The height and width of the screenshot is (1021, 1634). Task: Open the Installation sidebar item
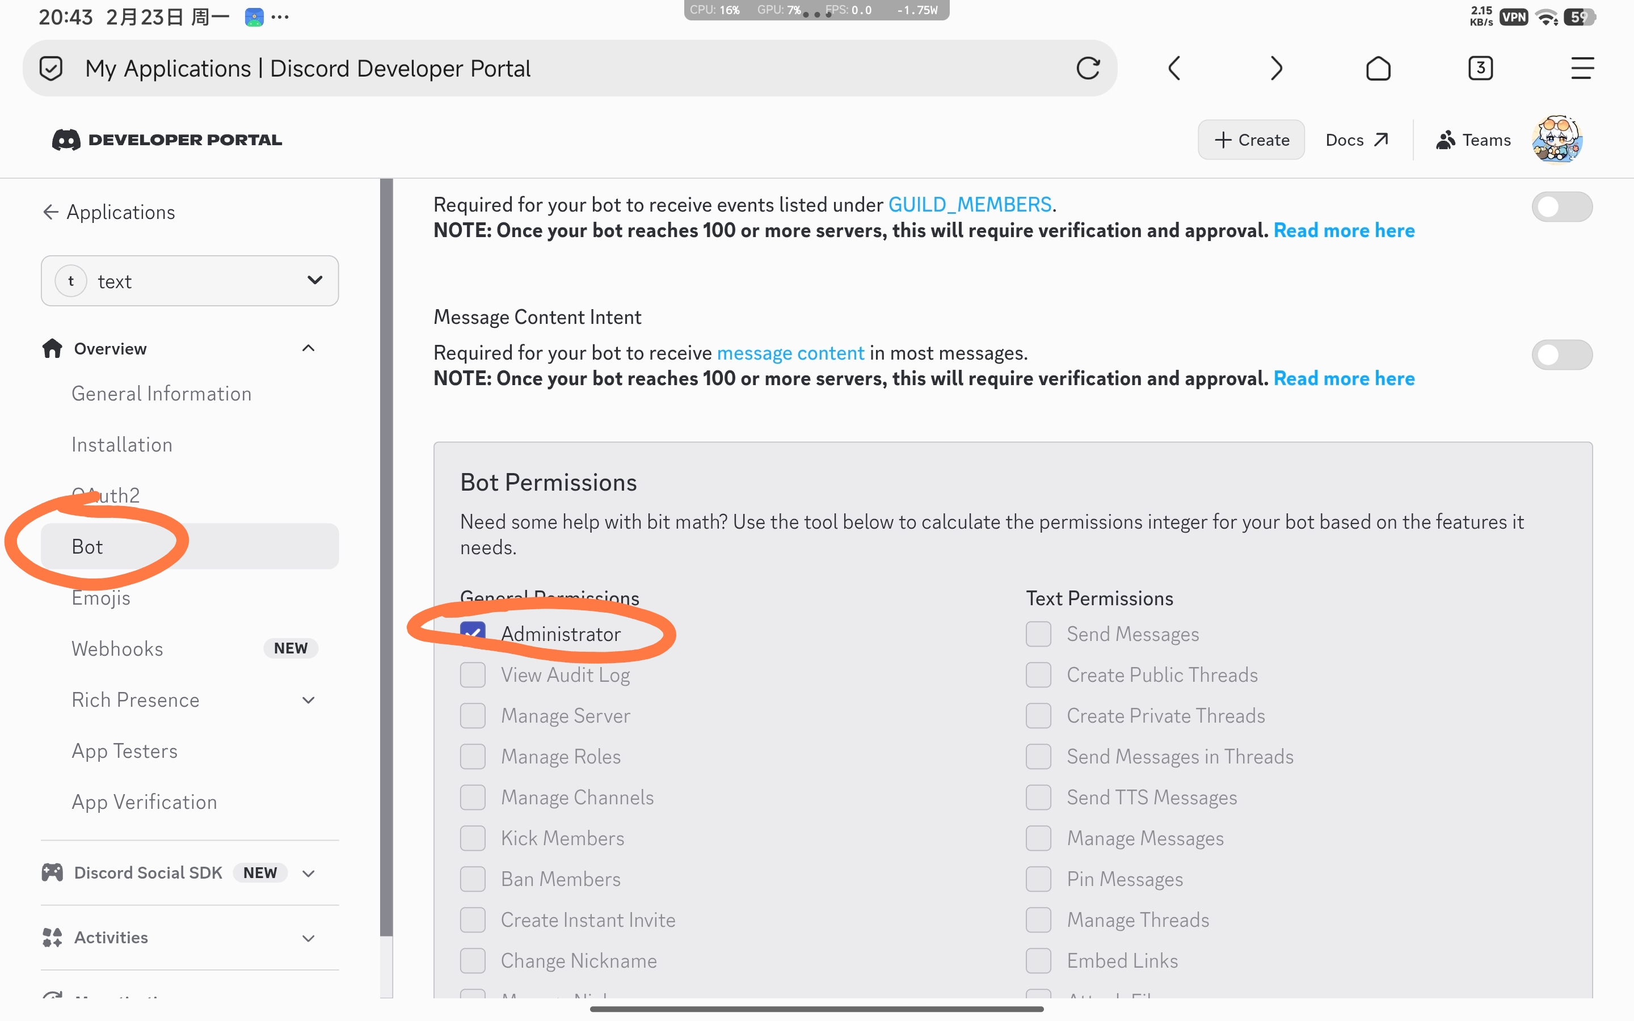(x=122, y=444)
